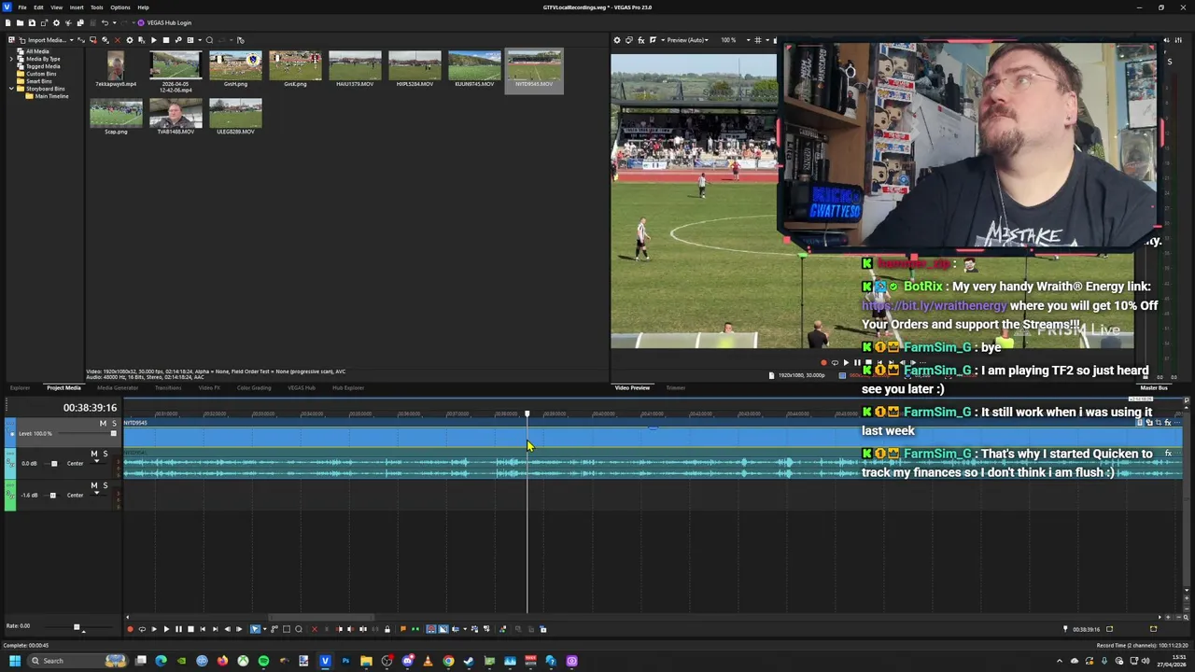This screenshot has height=672, width=1195.
Task: Expand the Media By Type bin
Action: tap(12, 59)
